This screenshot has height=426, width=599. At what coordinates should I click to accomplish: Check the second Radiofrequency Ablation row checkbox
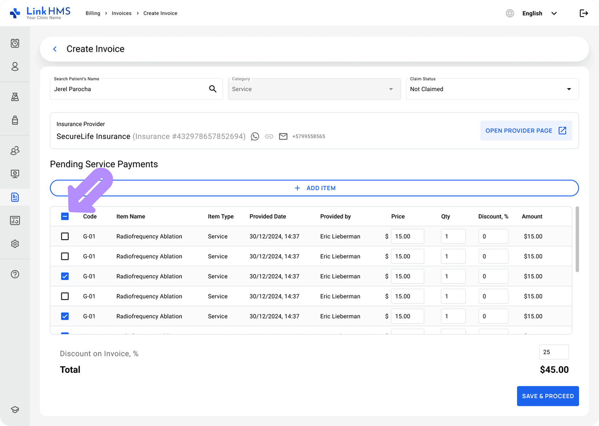pos(65,256)
